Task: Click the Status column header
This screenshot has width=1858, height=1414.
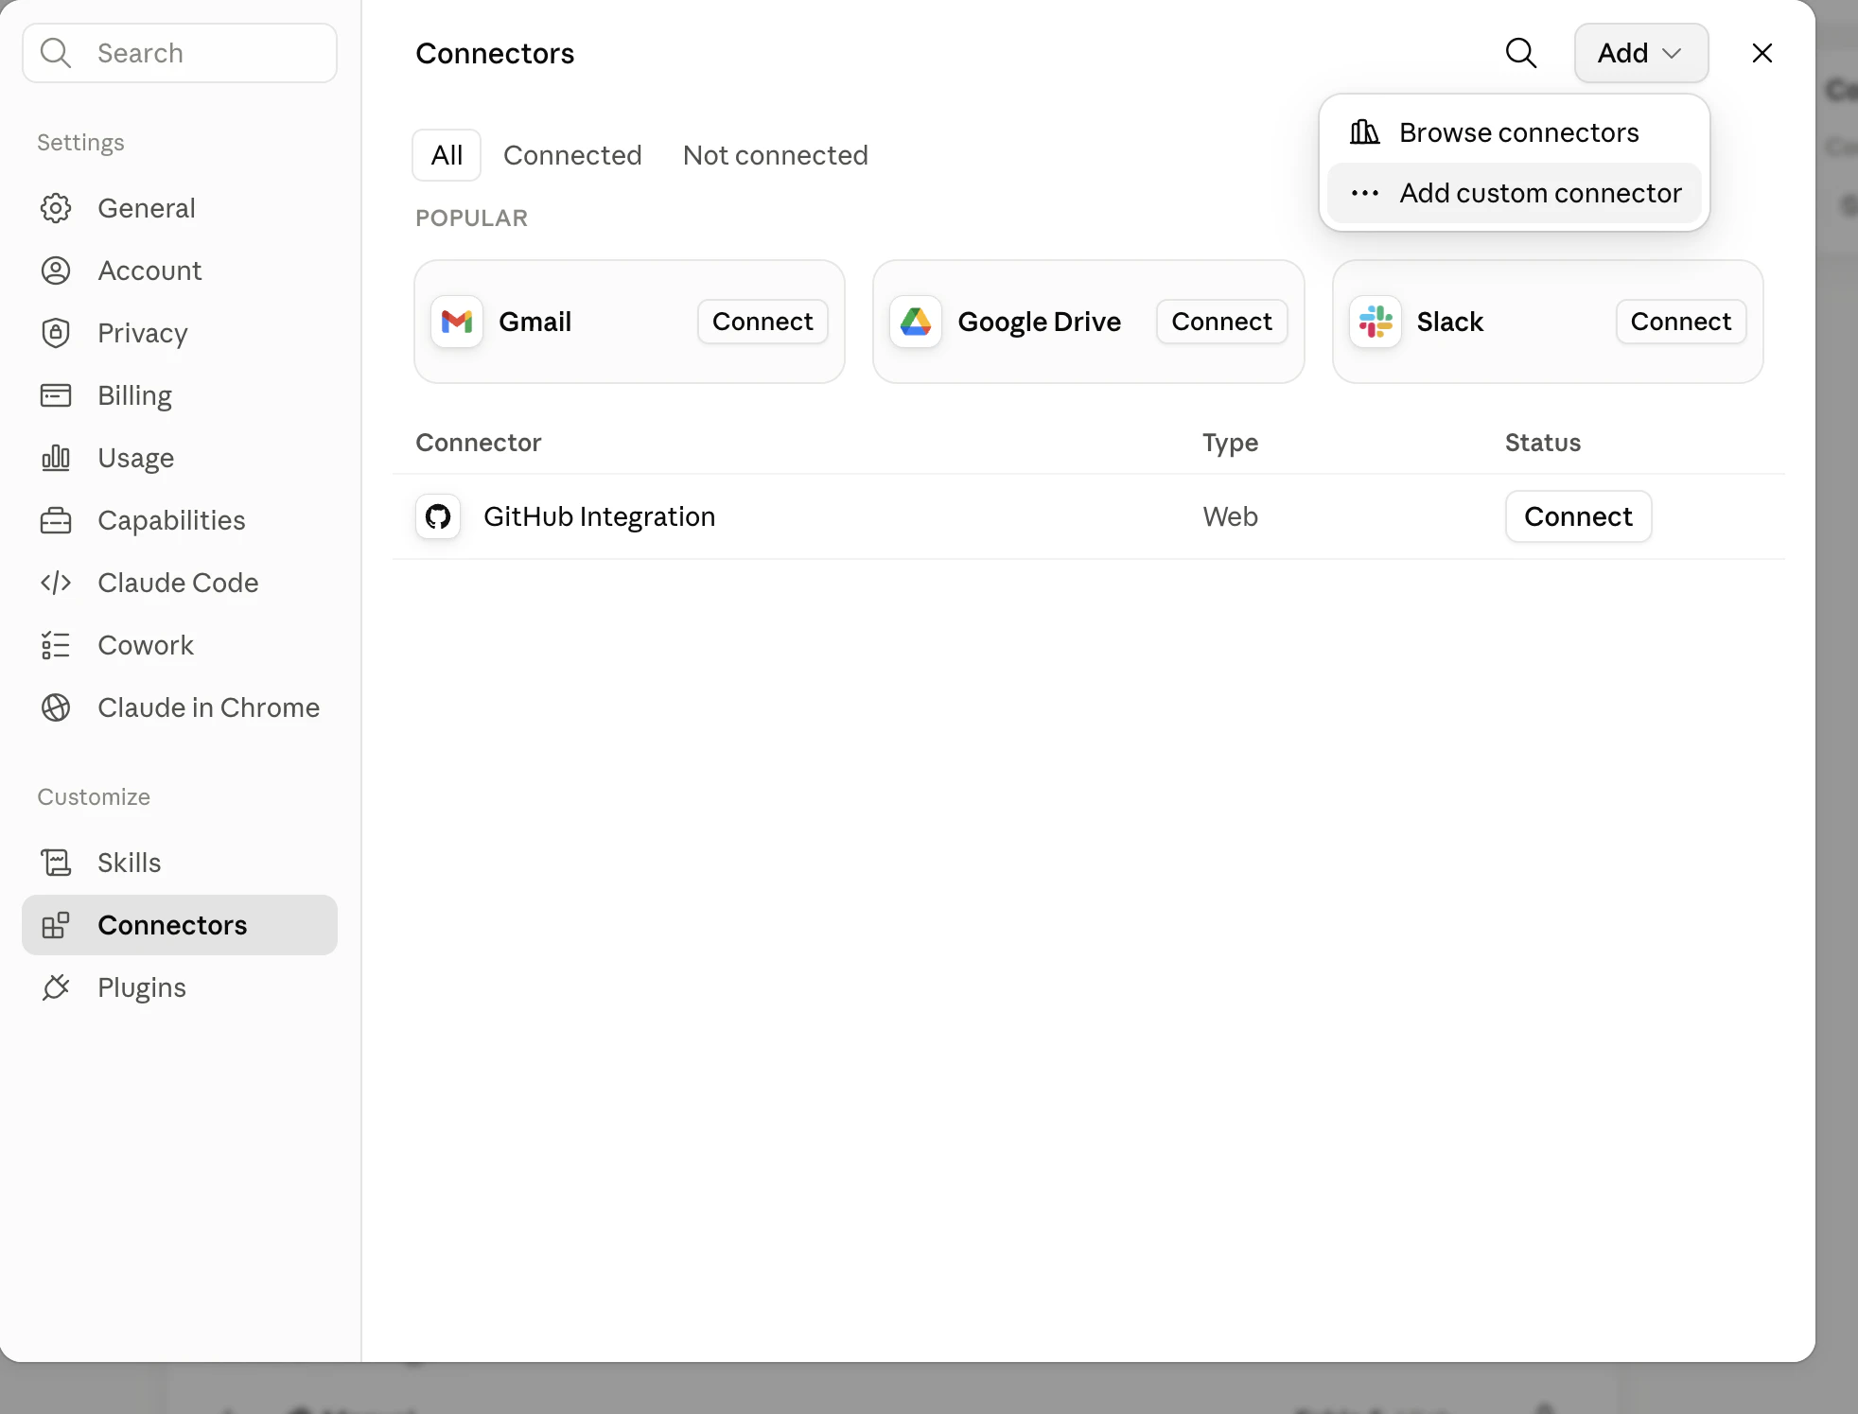Action: coord(1543,443)
